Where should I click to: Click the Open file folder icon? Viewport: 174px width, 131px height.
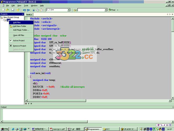coord(8,10)
